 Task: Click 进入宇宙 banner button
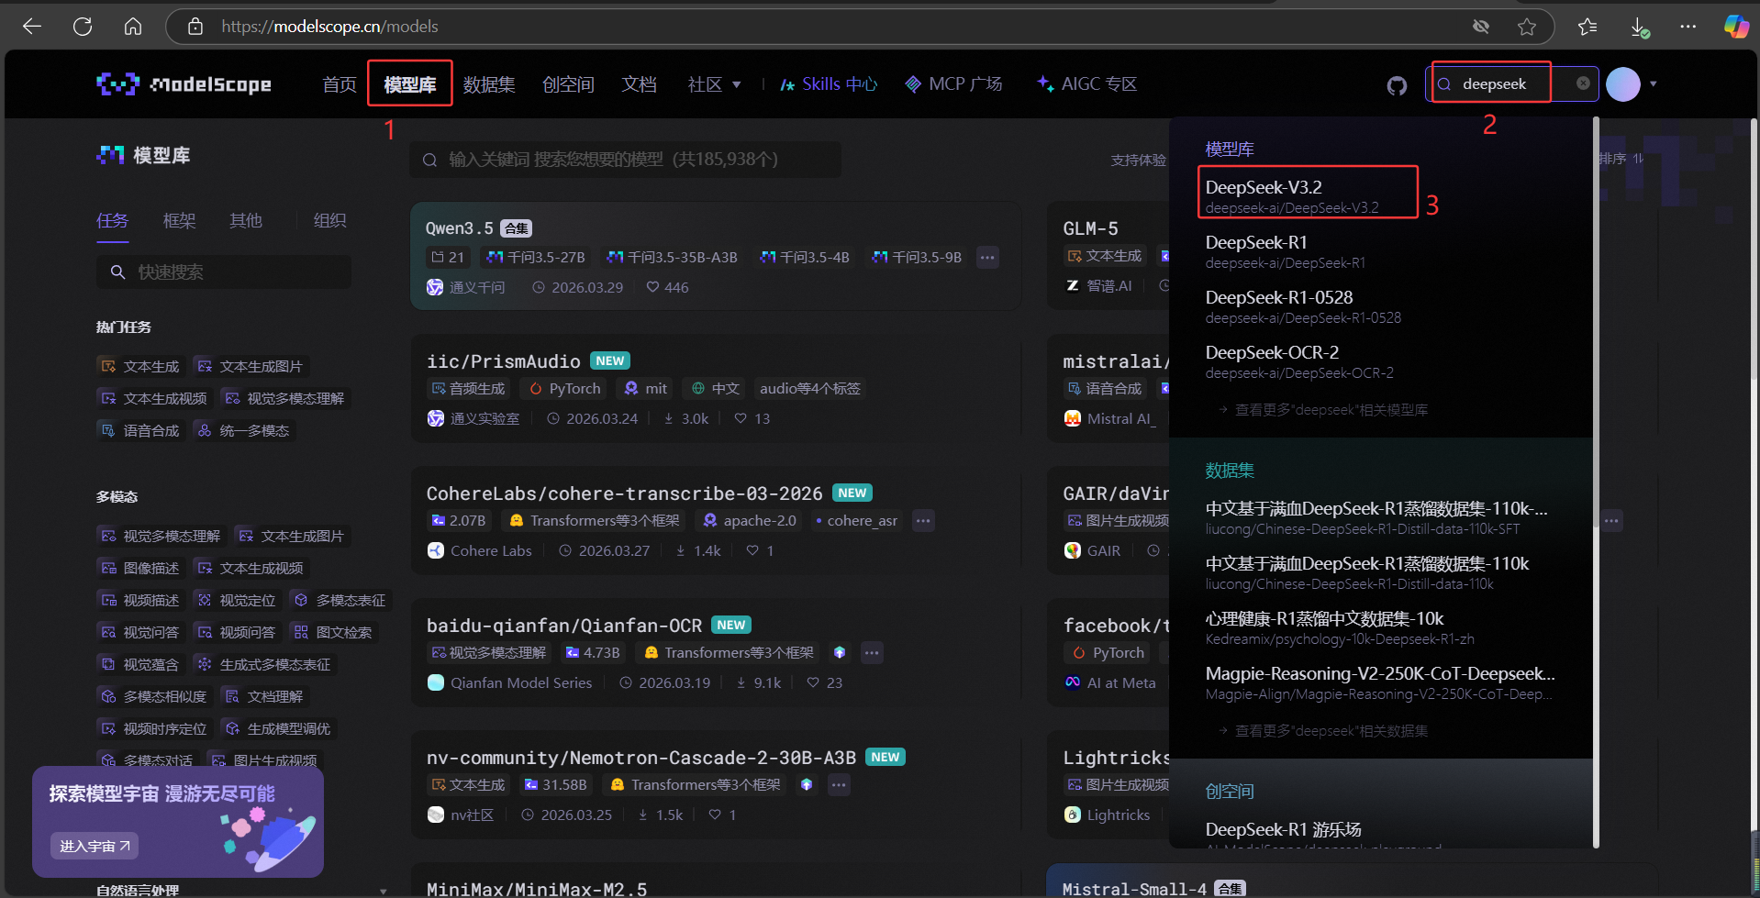95,846
